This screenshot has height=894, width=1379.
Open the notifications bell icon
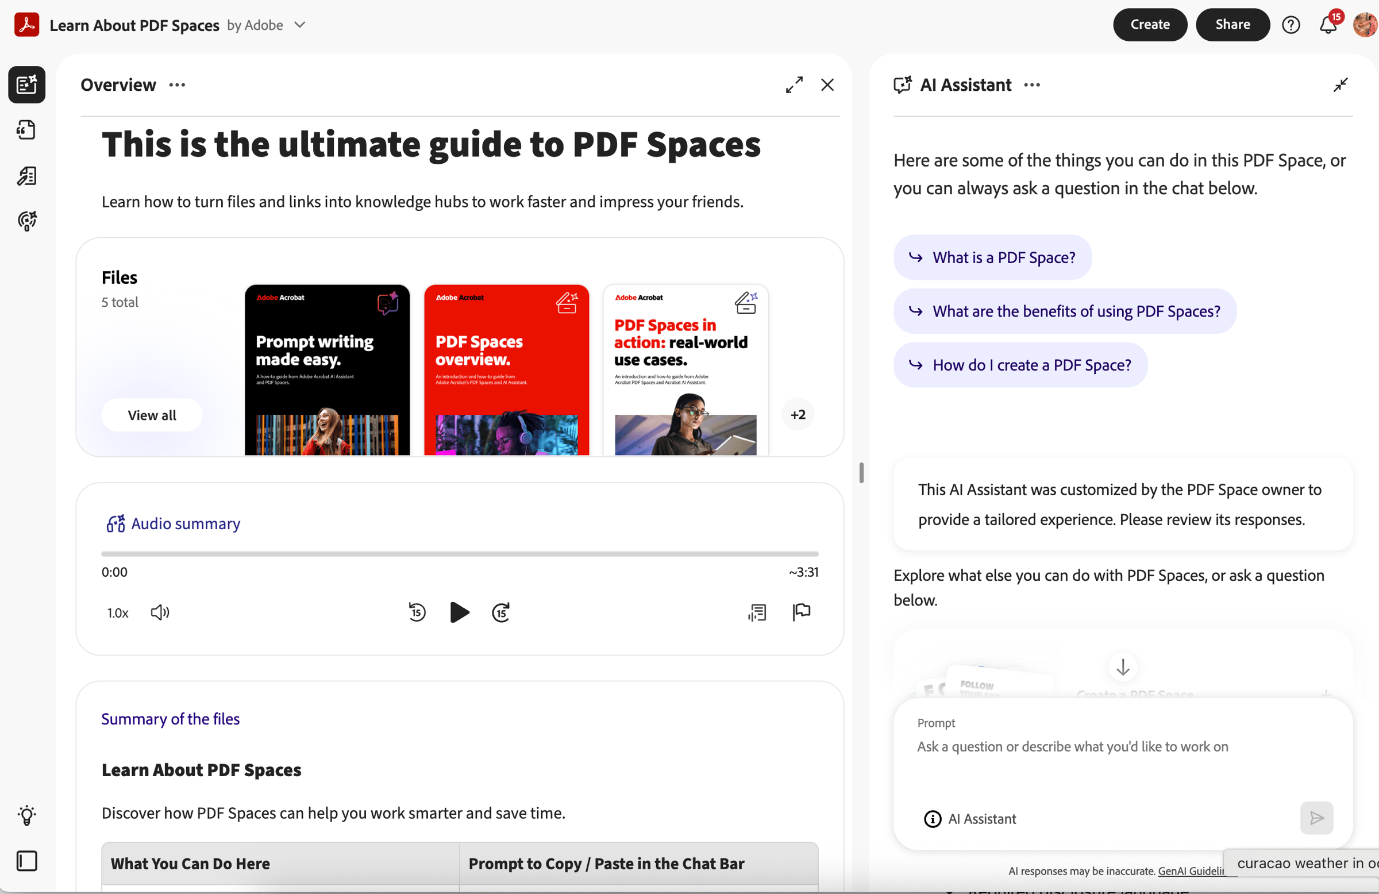click(x=1327, y=25)
